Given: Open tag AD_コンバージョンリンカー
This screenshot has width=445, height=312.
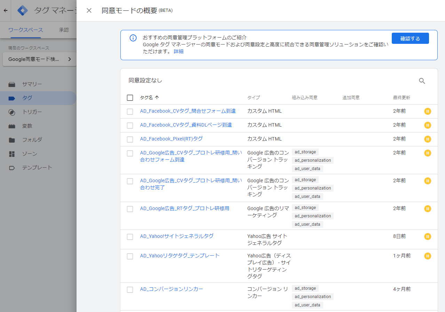Looking at the screenshot, I should pos(172,289).
